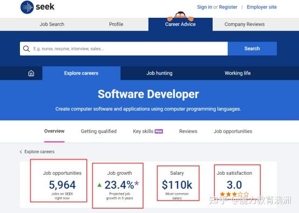Viewport: 299px width, 213px height.
Task: Open Job opportunities page tab
Action: pyautogui.click(x=233, y=131)
